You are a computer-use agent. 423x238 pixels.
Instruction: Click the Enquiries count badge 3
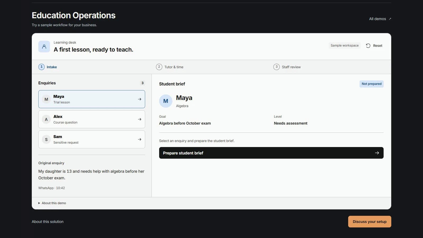click(142, 83)
